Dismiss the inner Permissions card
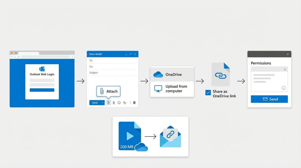The width and height of the screenshot is (301, 168). pos(285,69)
